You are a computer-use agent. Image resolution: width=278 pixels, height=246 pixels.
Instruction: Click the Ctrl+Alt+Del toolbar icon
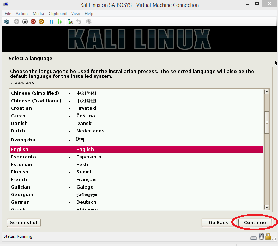(x=7, y=22)
